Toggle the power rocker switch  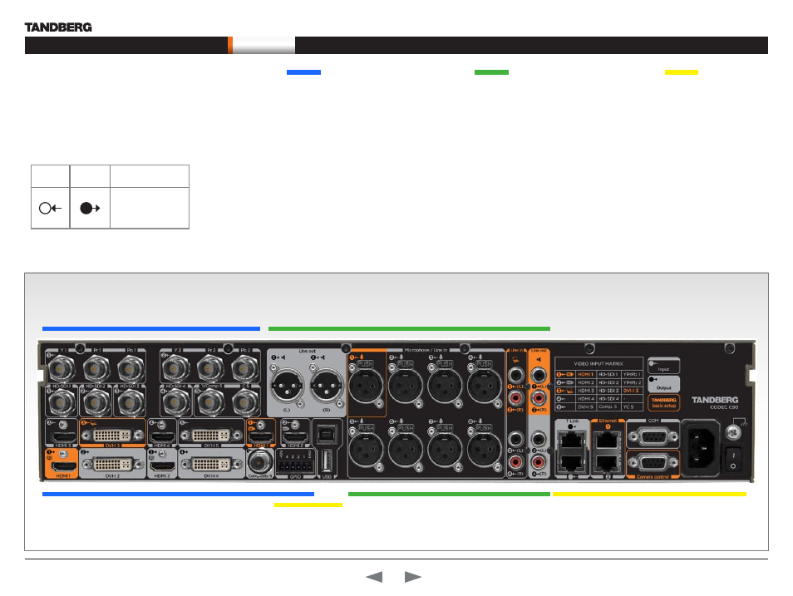(x=733, y=460)
